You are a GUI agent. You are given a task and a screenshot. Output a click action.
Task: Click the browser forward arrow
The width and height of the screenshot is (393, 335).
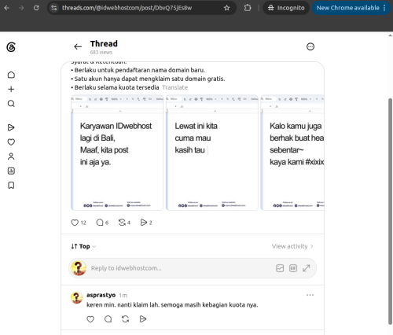click(x=21, y=8)
